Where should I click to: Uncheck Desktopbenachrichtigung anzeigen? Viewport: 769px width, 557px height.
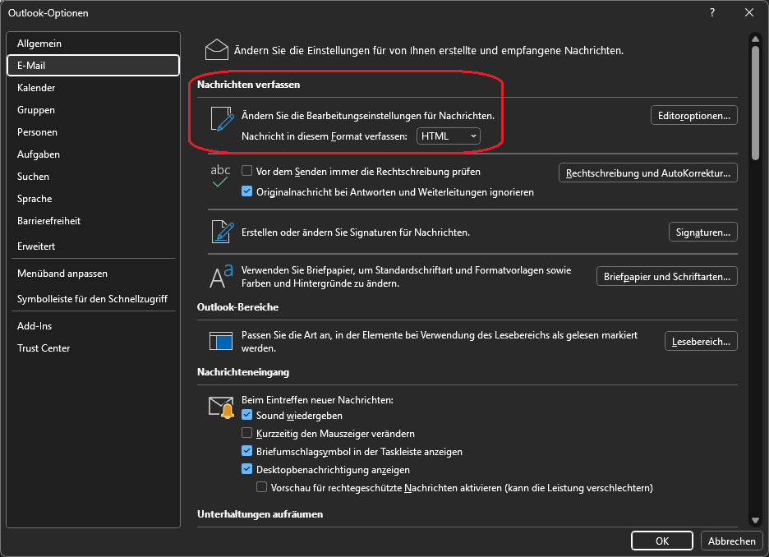pyautogui.click(x=246, y=469)
